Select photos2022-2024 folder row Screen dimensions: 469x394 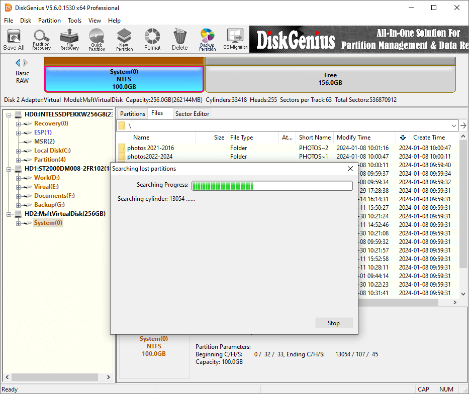[288, 156]
